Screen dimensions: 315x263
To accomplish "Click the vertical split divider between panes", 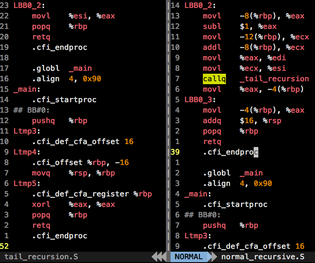I will pos(168,126).
